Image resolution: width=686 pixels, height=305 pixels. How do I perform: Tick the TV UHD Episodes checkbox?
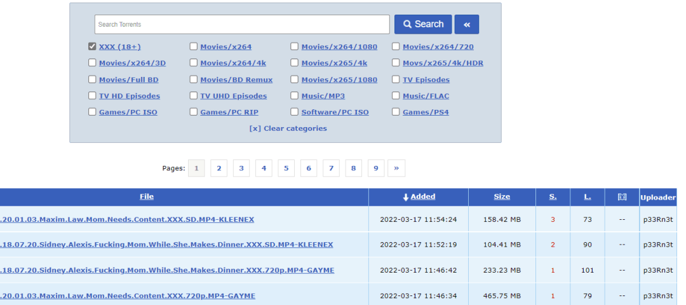coord(193,95)
